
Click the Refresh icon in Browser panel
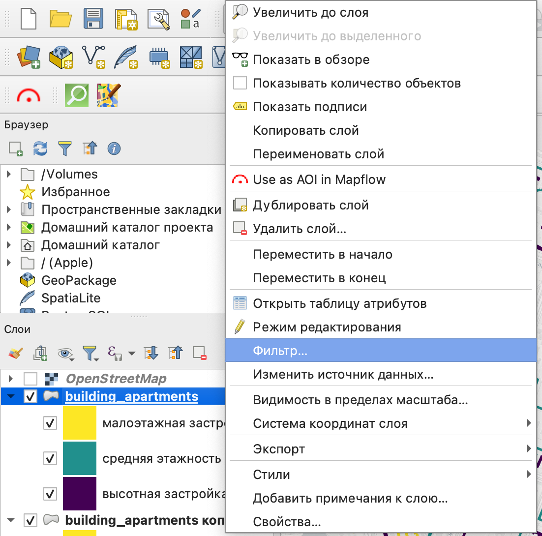tap(40, 148)
